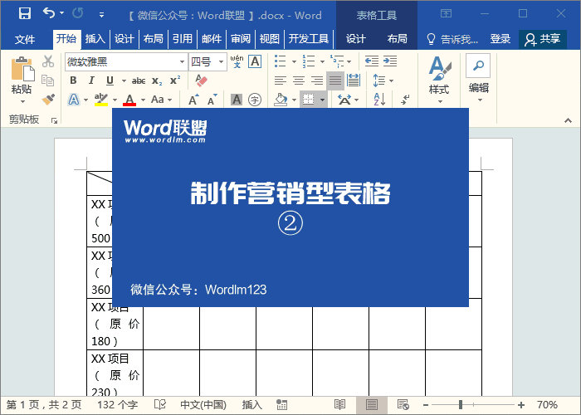
Task: Open the 样式 styles gallery
Action: (439, 80)
